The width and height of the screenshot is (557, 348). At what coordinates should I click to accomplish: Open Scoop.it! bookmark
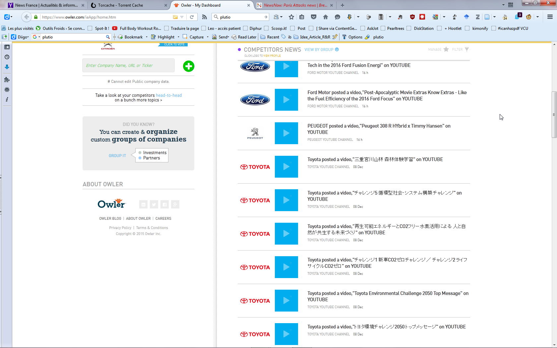tap(276, 28)
